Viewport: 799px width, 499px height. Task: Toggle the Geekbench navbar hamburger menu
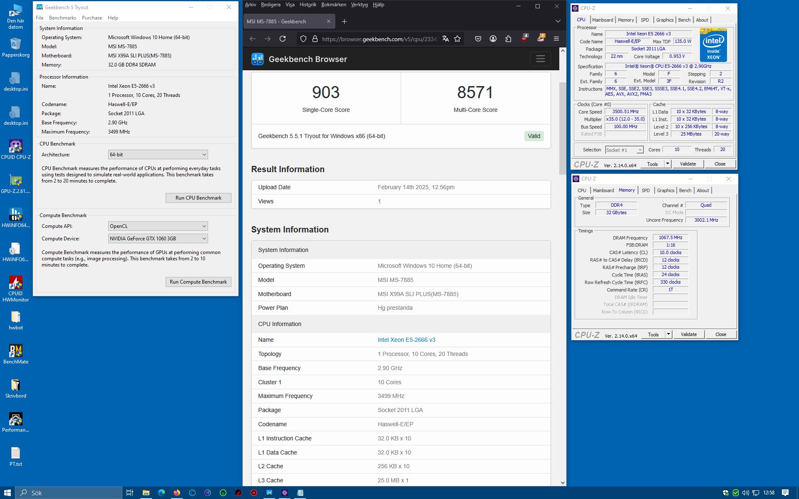tap(541, 59)
